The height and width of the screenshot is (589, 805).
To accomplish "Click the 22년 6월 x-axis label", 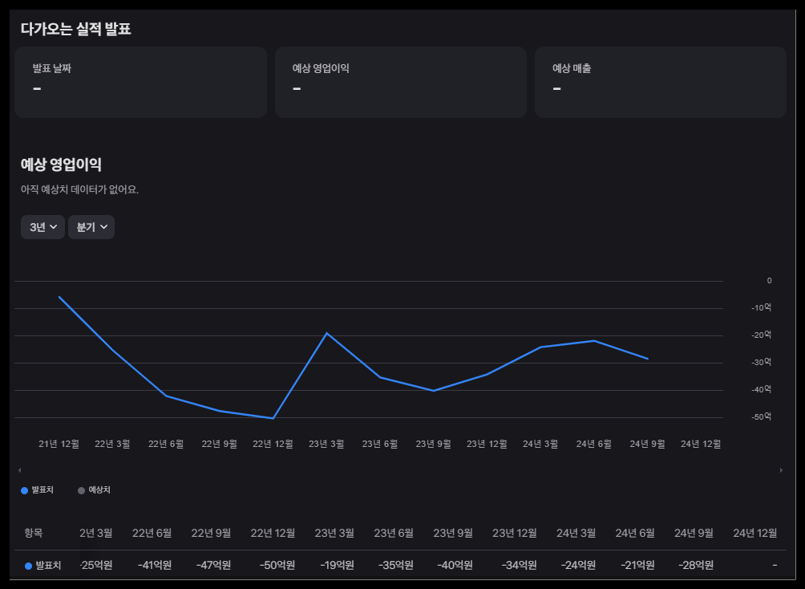I will point(166,444).
